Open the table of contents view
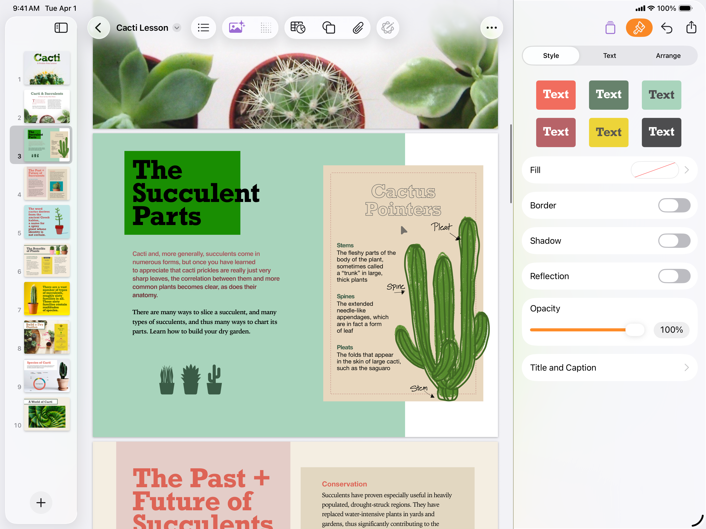This screenshot has width=706, height=529. [x=204, y=28]
